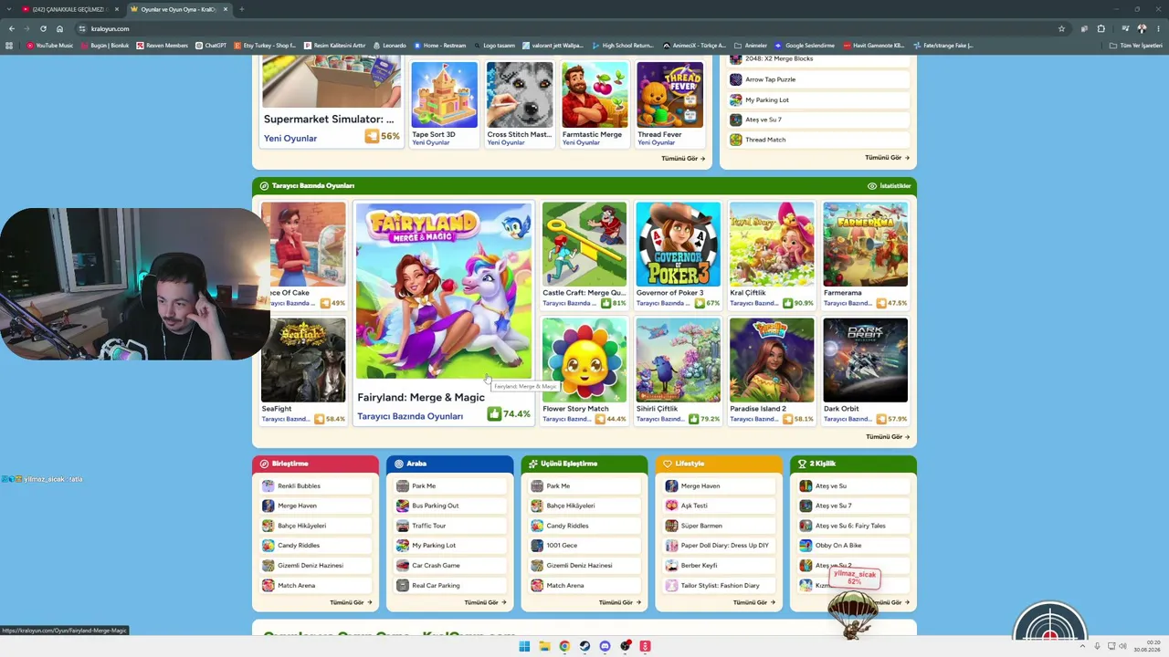Viewport: 1169px width, 657px height.
Task: Open the Castle Craft: Merge Quest game icon
Action: pyautogui.click(x=584, y=245)
